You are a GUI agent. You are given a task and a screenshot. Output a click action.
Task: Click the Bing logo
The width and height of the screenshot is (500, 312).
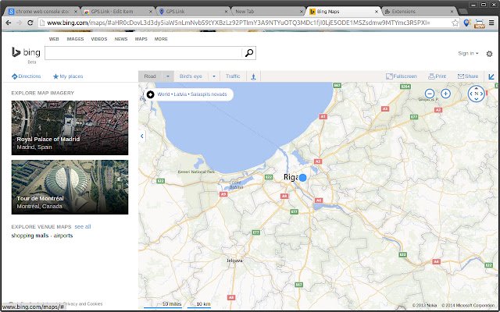26,52
